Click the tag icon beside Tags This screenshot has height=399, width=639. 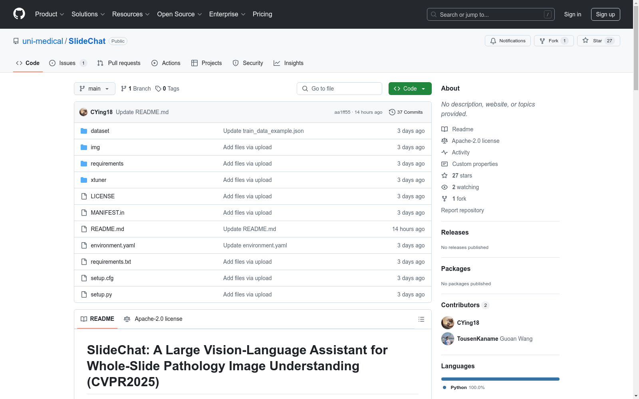pos(158,89)
